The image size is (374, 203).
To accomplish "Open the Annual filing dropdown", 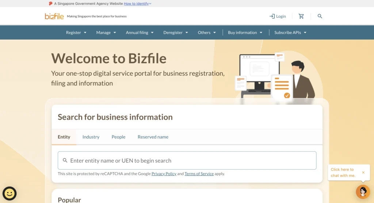I will click(140, 33).
